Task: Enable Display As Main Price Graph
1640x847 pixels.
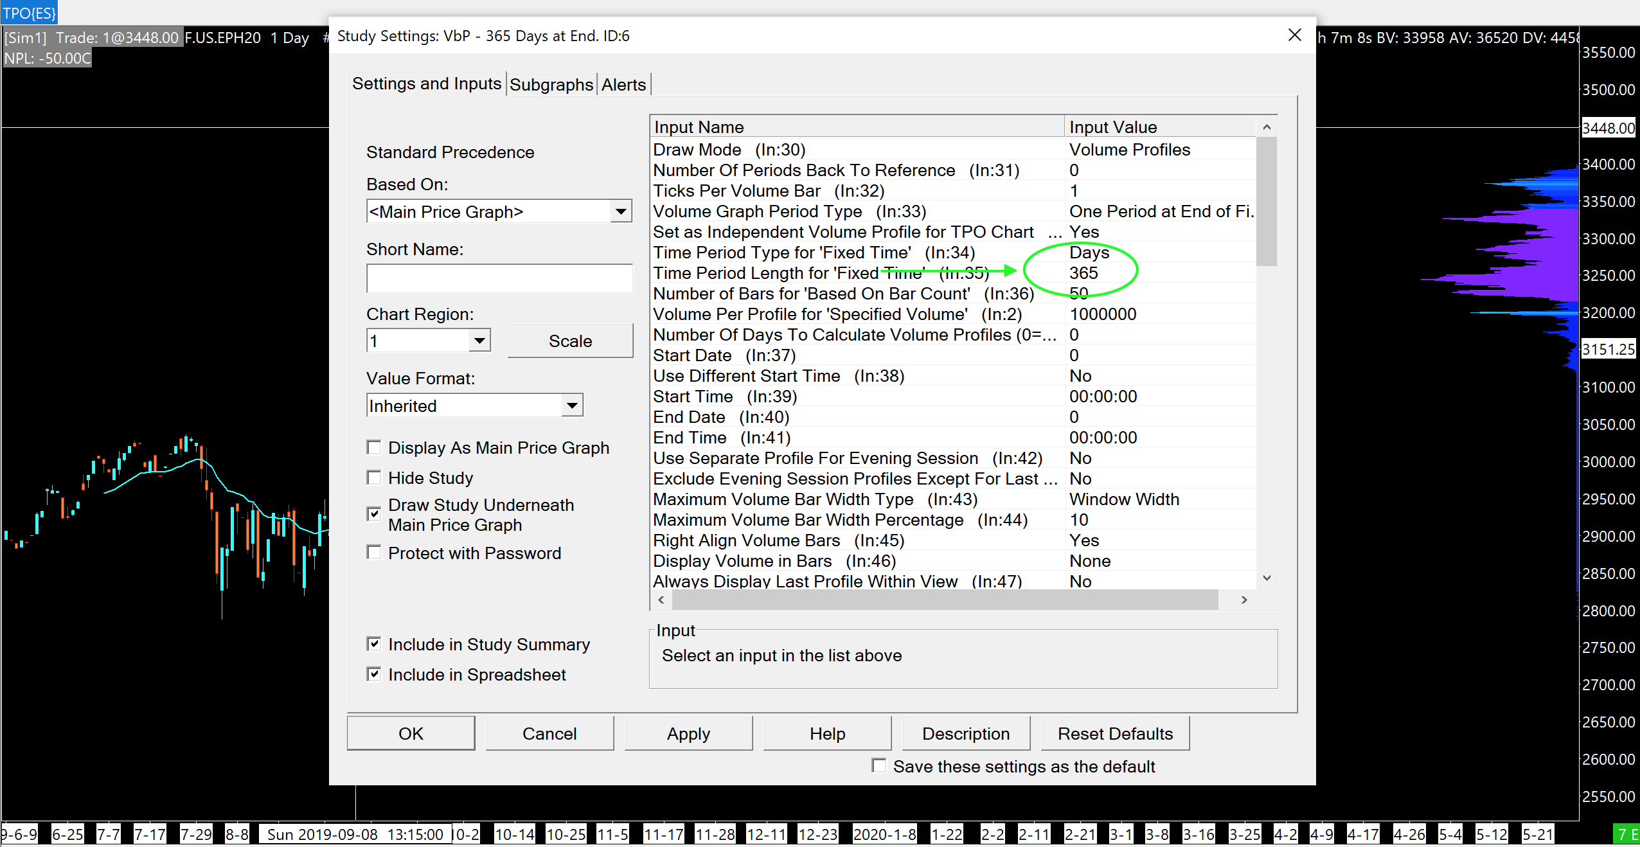Action: pos(374,447)
